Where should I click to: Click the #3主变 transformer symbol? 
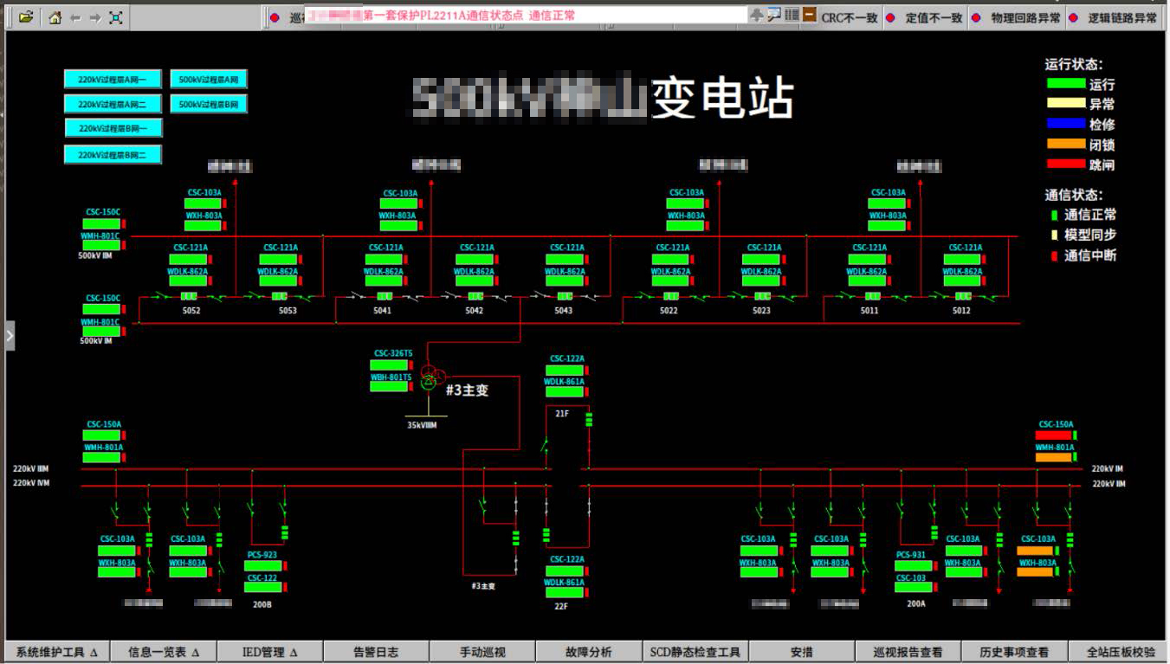tap(430, 377)
